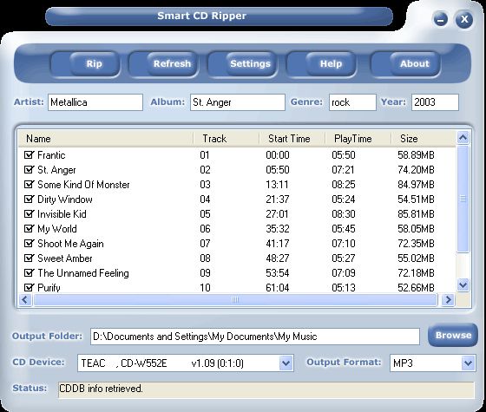Minimize the Smart CD Ripper window
486x412 pixels.
[x=441, y=20]
